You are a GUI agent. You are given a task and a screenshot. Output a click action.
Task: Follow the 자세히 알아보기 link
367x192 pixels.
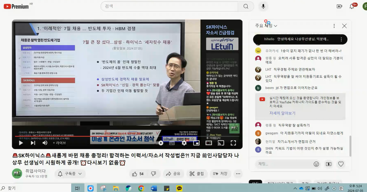[282, 113]
